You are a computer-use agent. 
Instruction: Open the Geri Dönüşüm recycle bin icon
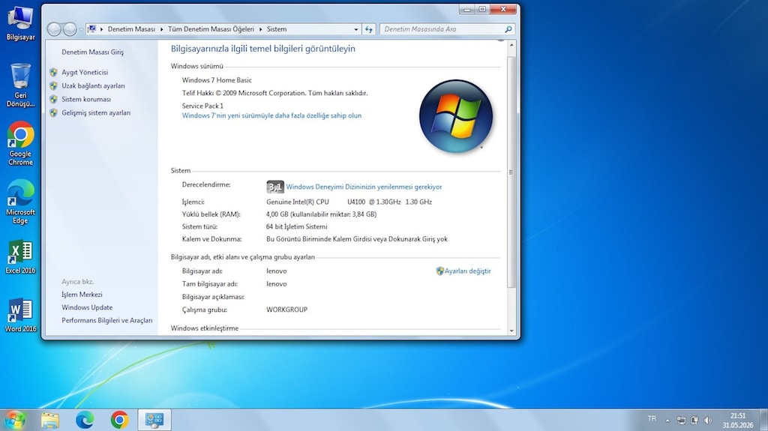(x=20, y=85)
